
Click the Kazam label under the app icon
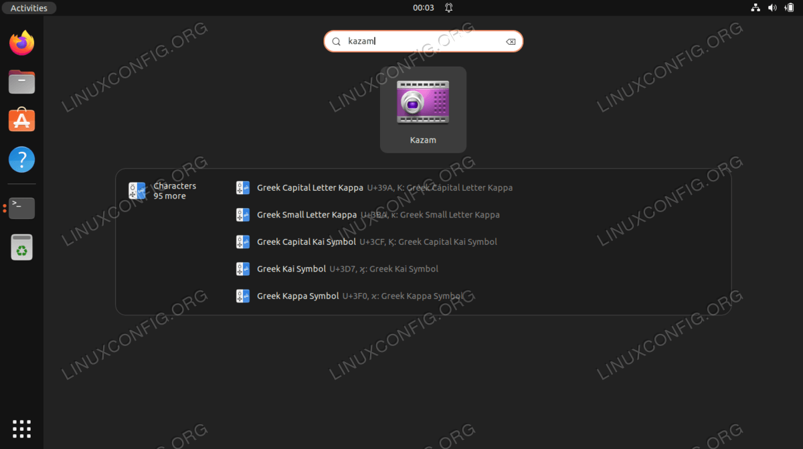click(423, 140)
